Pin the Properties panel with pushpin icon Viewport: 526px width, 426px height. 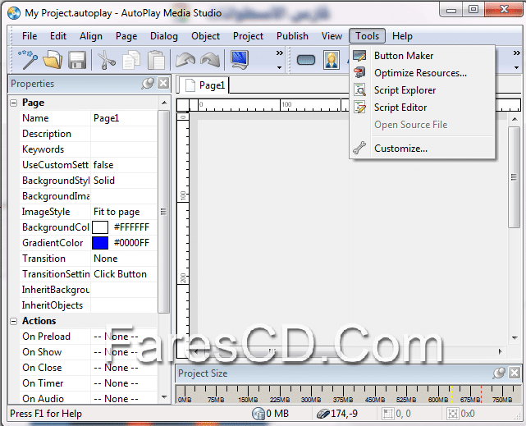tap(148, 83)
